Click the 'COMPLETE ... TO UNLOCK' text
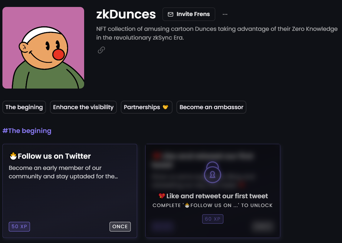Image resolution: width=342 pixels, height=243 pixels. 212,205
